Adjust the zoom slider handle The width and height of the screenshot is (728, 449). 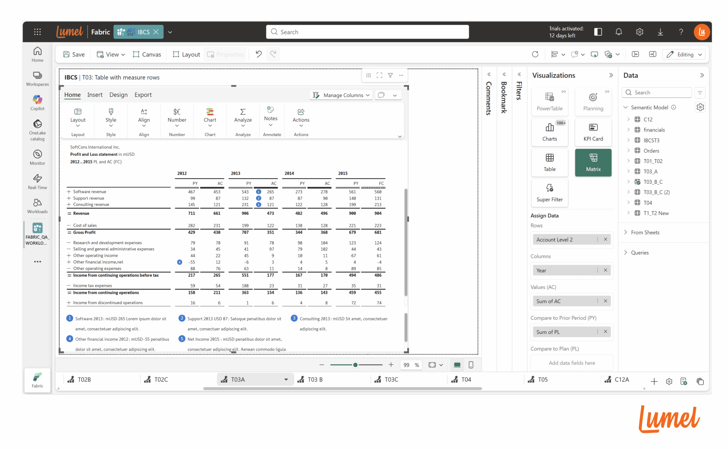355,365
